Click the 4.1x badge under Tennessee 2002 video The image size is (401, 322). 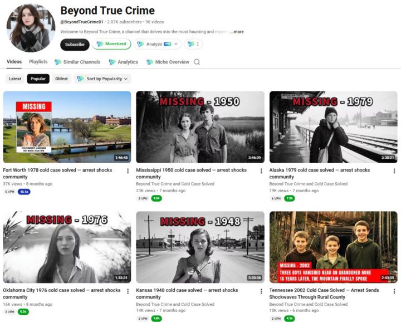(290, 319)
